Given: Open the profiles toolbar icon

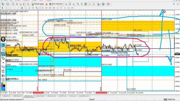Looking at the screenshot, I should point(8,4).
